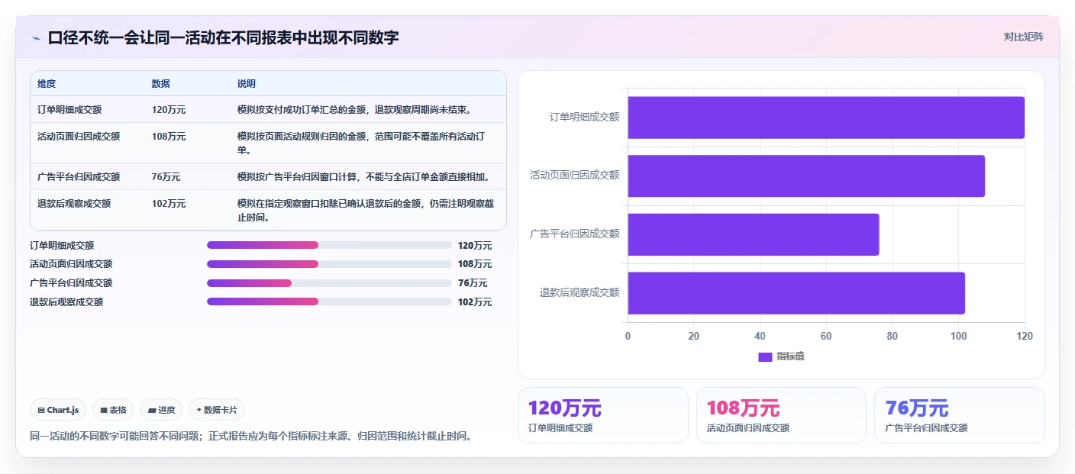The width and height of the screenshot is (1075, 474).
Task: Click the panel title about 口径不统一
Action: tap(223, 37)
